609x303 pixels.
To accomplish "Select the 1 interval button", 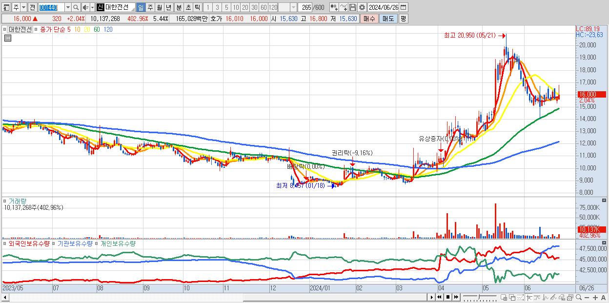I will (207, 7).
